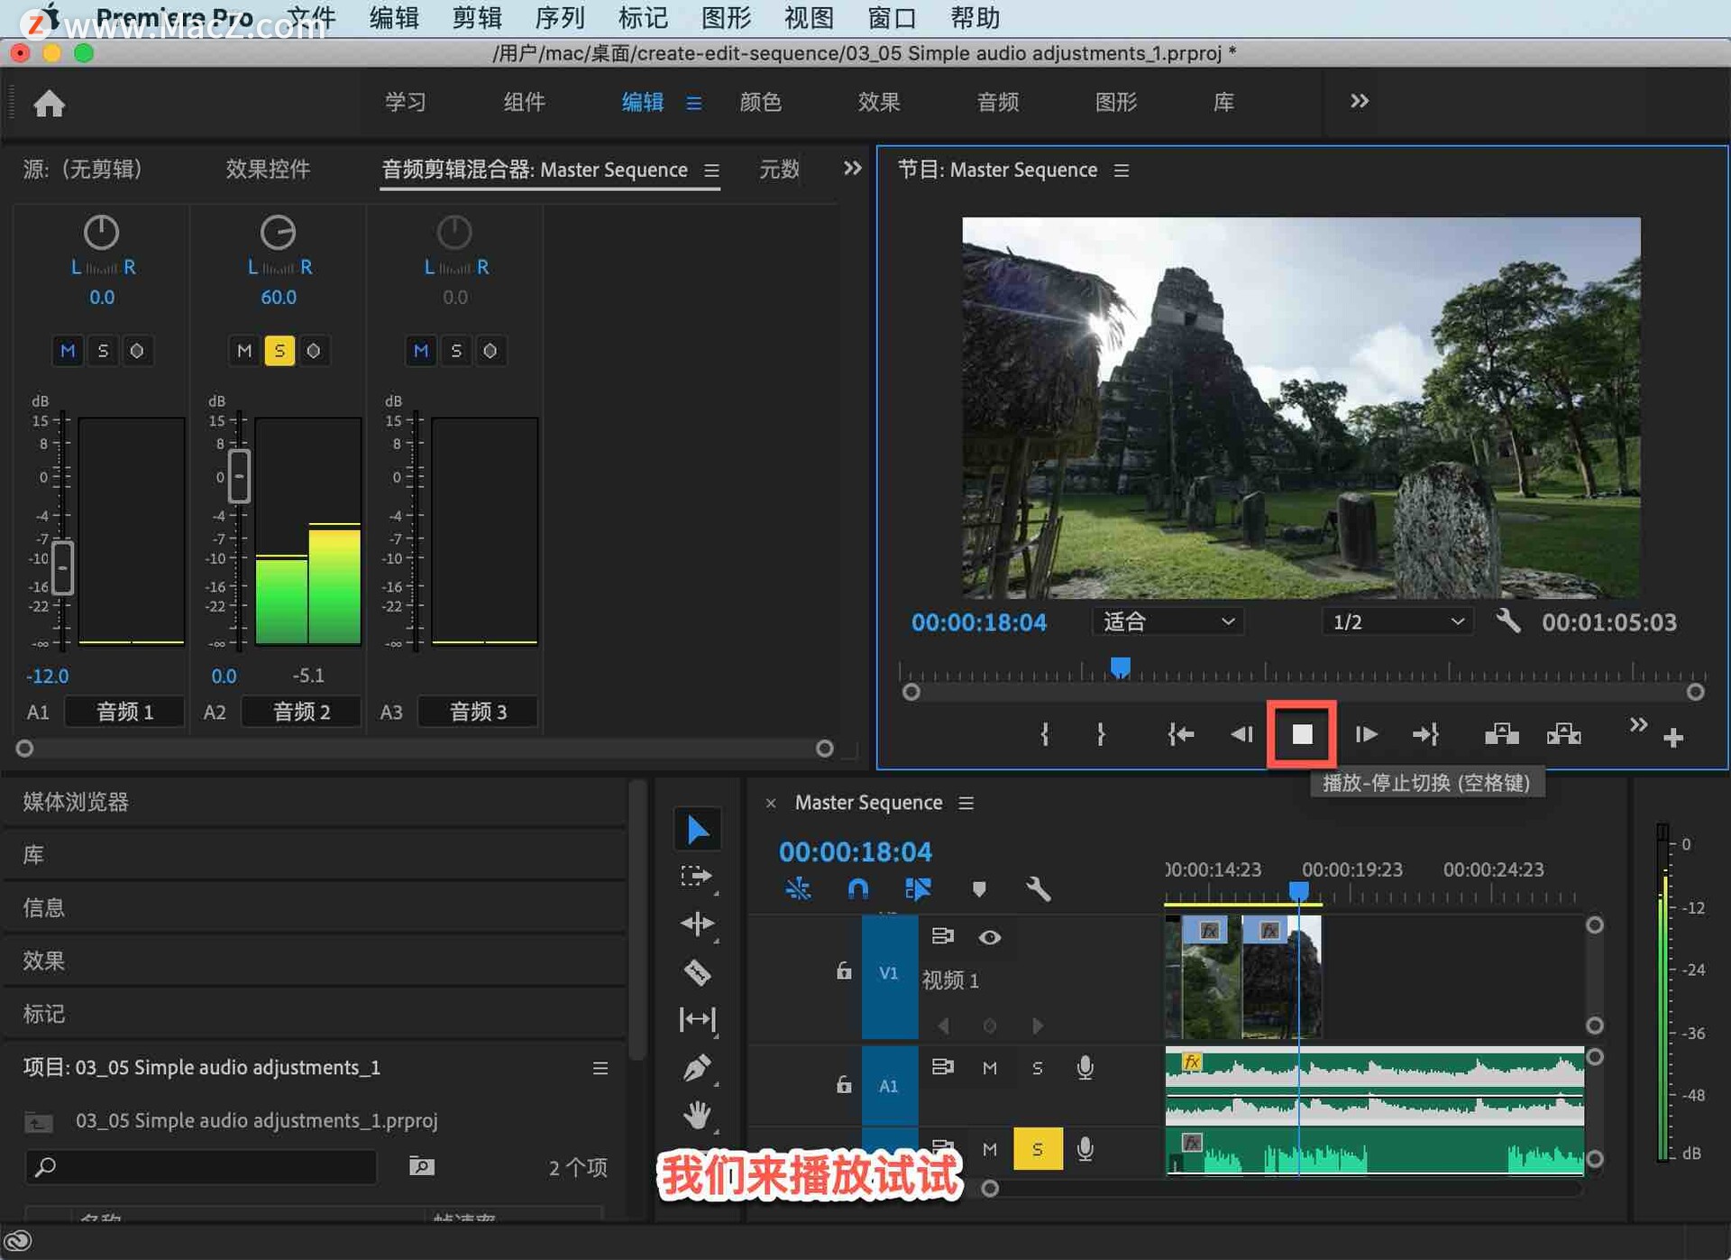Toggle solo on the 音频 2 mixer channel
Image resolution: width=1731 pixels, height=1260 pixels.
[280, 351]
